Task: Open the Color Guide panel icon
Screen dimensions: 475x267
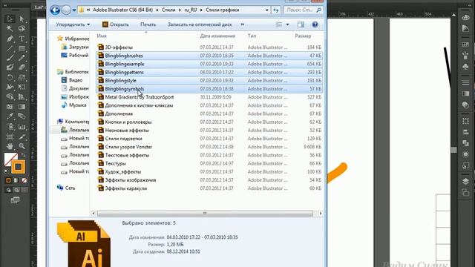Action: pos(465,29)
